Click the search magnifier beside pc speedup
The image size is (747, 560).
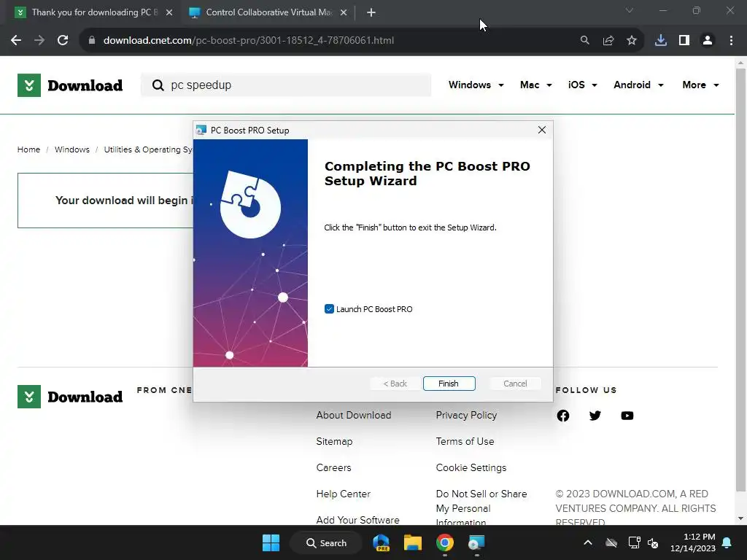(158, 85)
